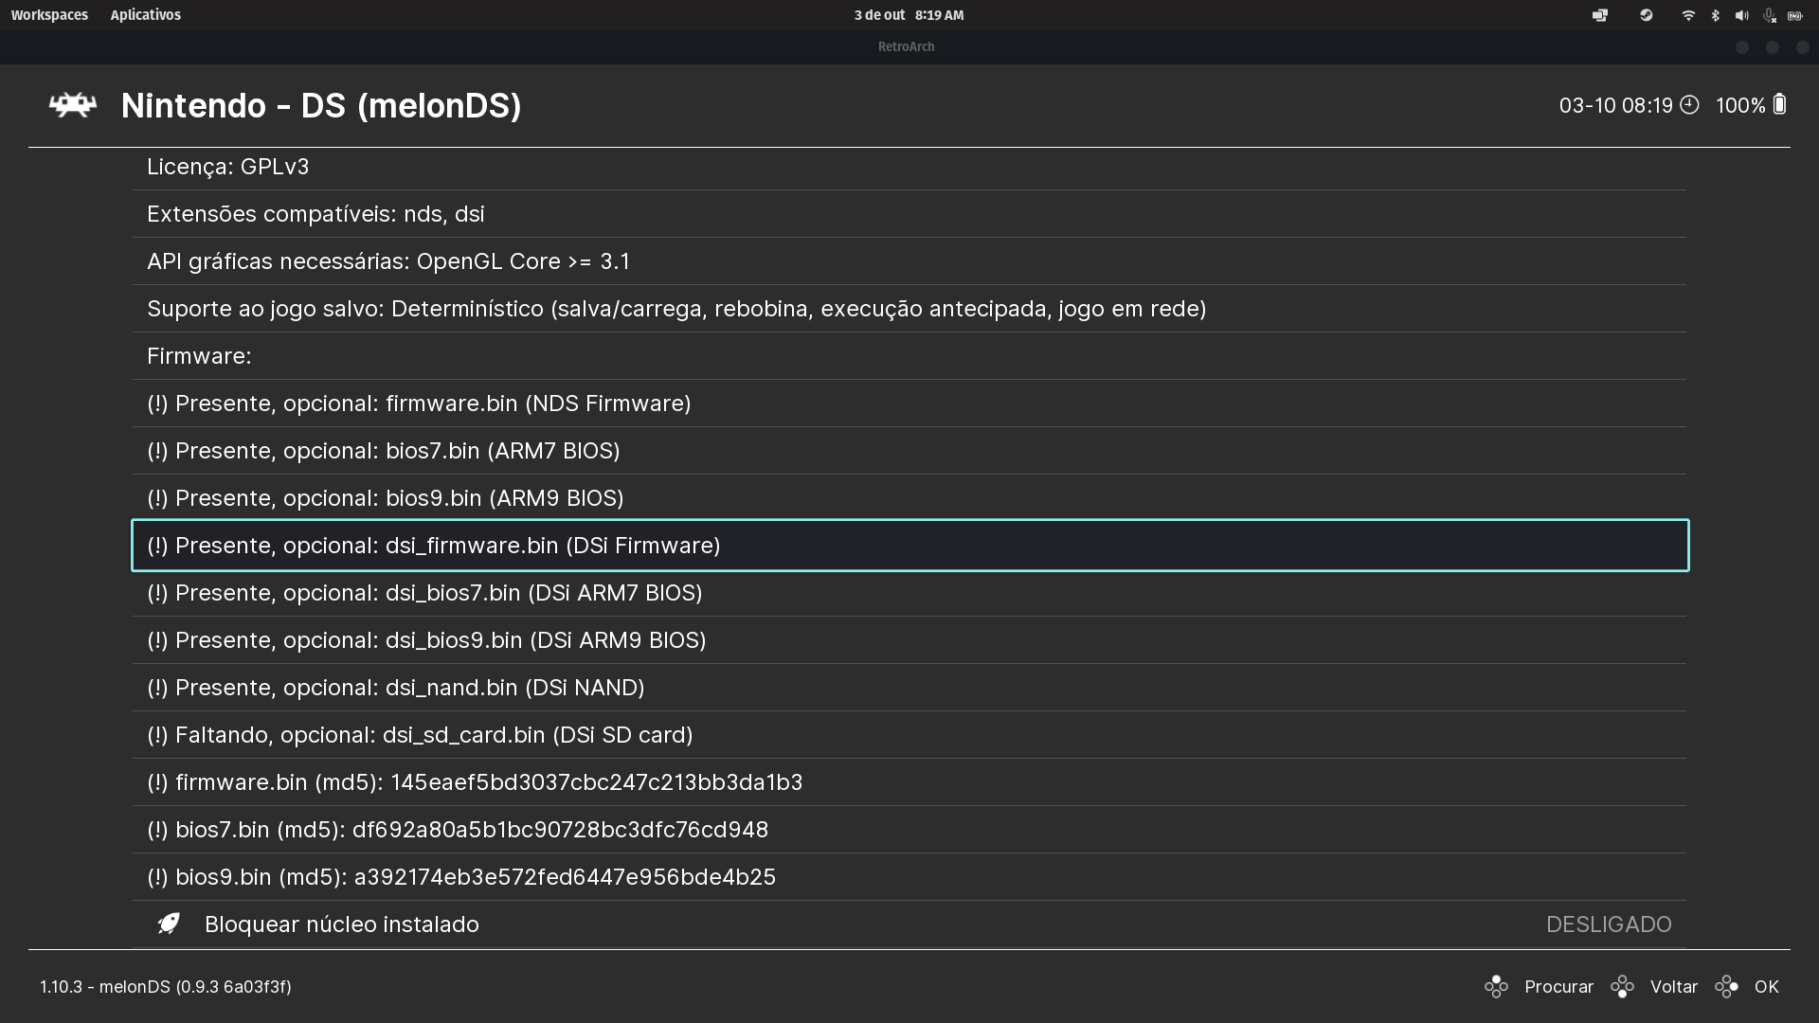Open the Aplicativos menu
Screen dimensions: 1819x1023
(x=145, y=15)
